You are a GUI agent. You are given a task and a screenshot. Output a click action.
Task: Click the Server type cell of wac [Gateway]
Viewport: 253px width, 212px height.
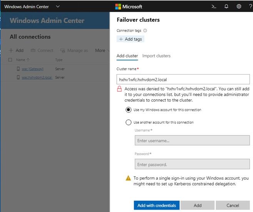pyautogui.click(x=60, y=69)
